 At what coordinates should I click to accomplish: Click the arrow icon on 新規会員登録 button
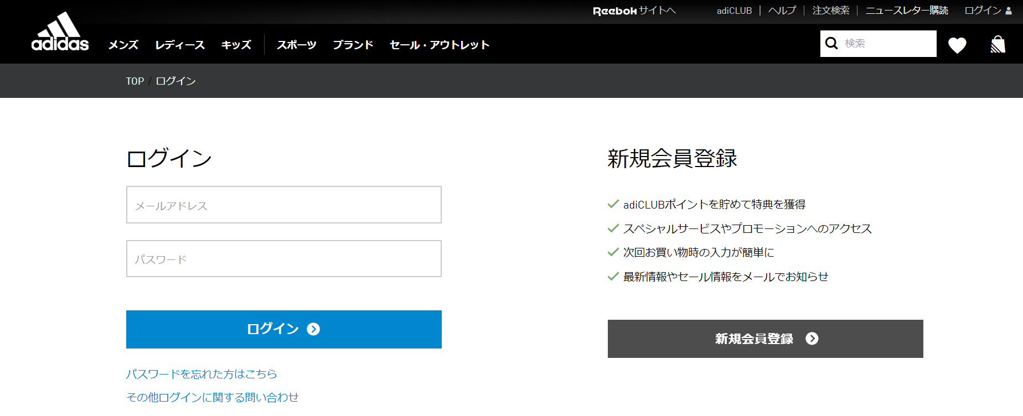tap(812, 339)
